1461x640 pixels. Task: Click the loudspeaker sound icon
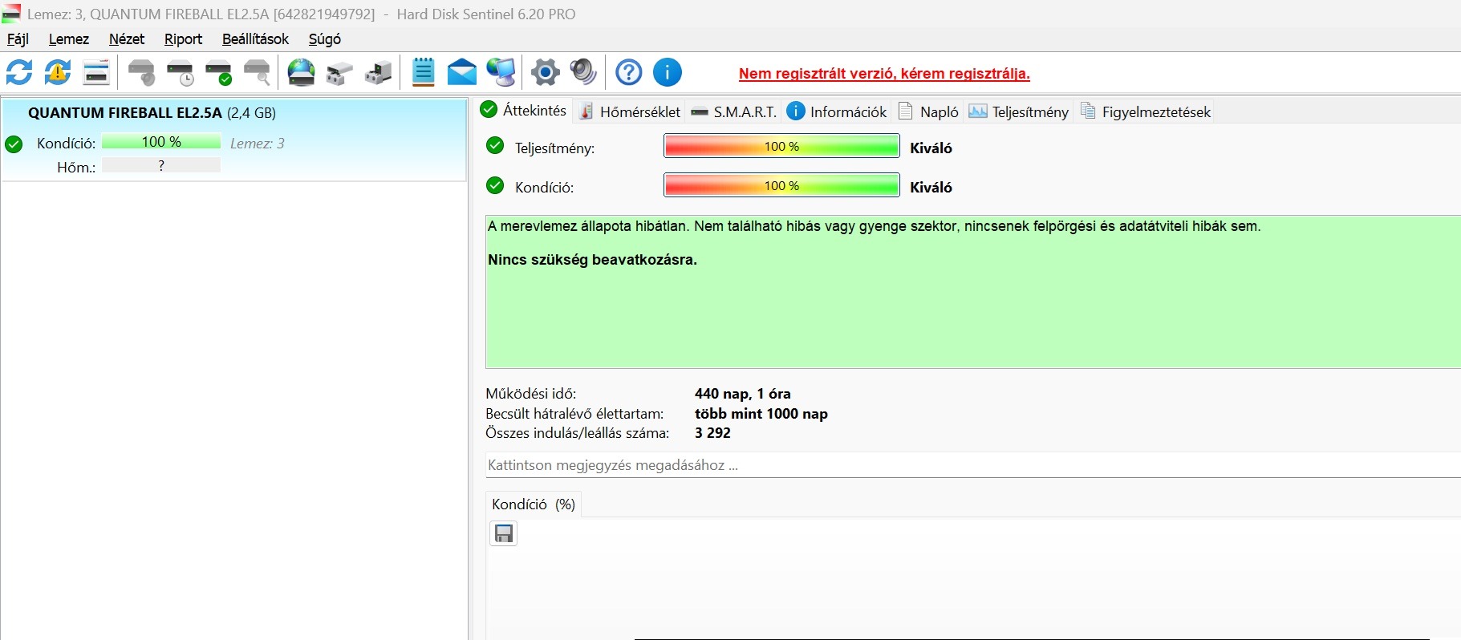coord(583,72)
